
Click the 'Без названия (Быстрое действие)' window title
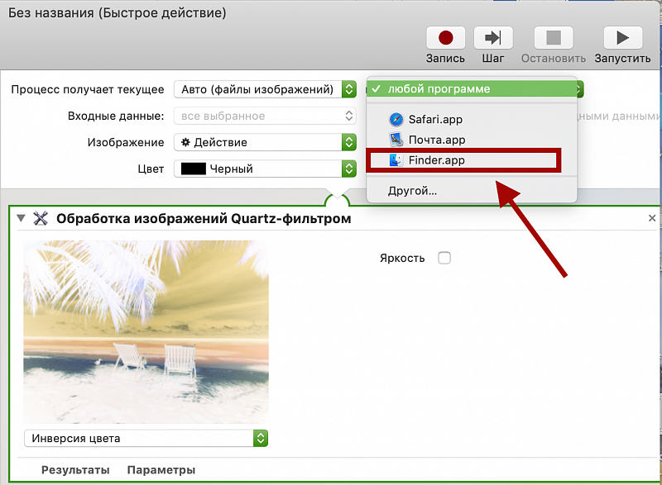(x=118, y=13)
